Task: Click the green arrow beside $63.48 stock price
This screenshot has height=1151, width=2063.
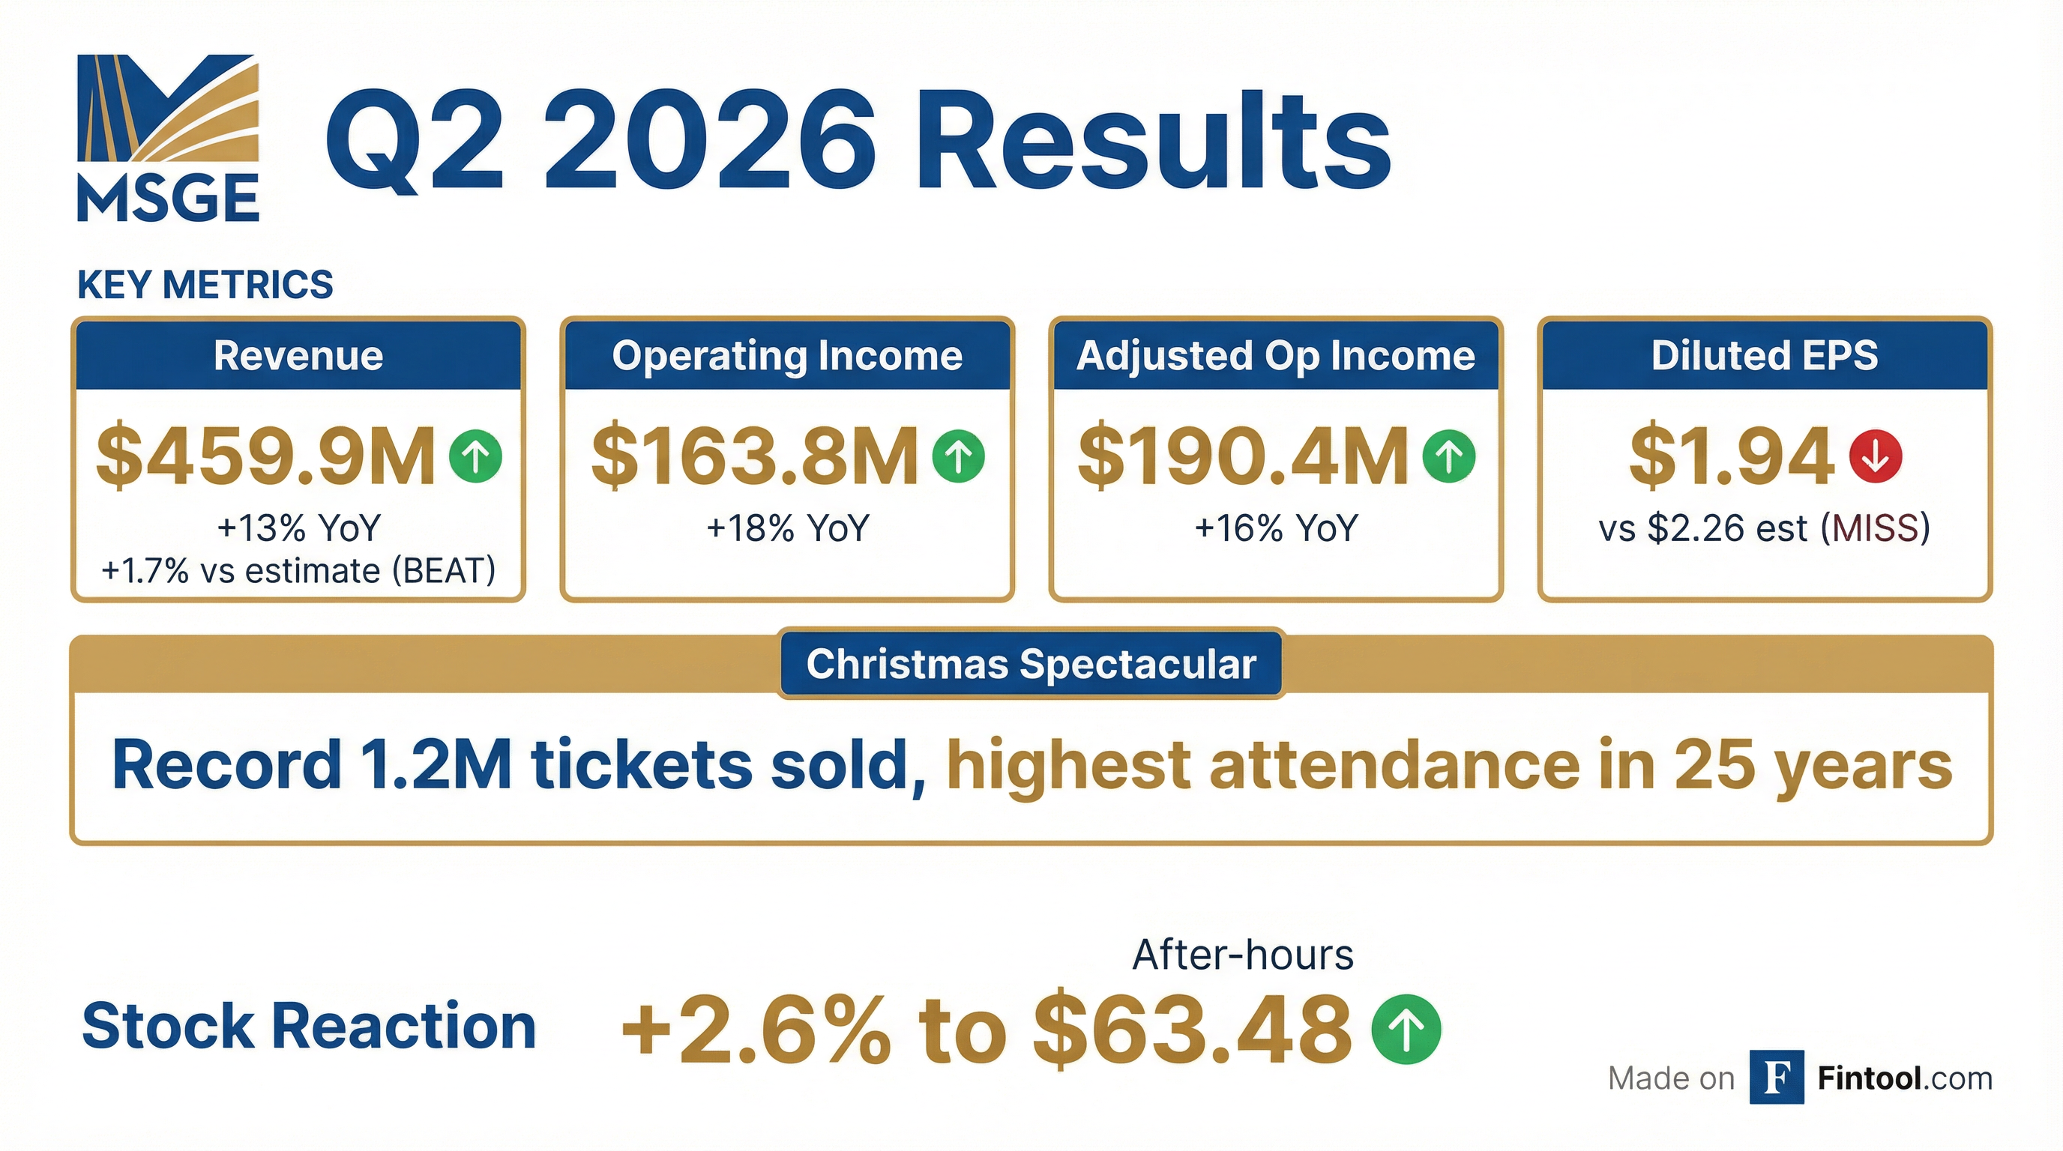Action: 1406,1030
